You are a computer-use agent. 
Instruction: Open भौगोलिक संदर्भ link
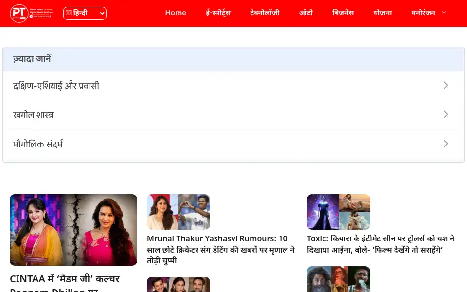tap(38, 144)
